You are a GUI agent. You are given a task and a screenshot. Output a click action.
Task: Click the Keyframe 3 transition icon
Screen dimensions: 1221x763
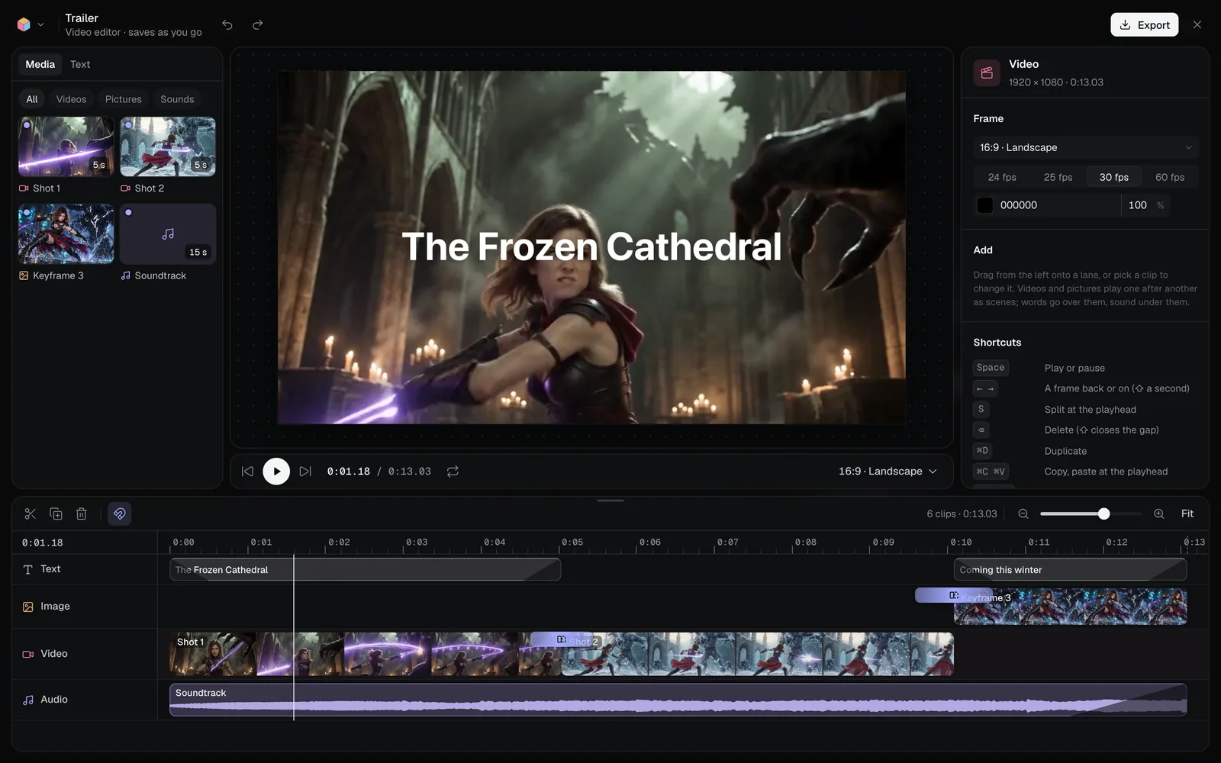coord(953,595)
